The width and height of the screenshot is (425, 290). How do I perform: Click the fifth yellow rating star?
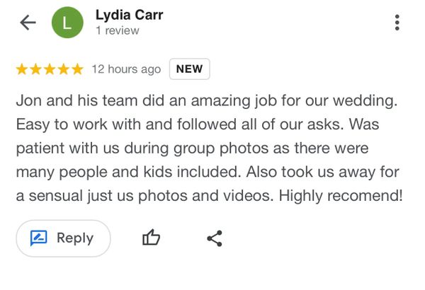coord(76,69)
